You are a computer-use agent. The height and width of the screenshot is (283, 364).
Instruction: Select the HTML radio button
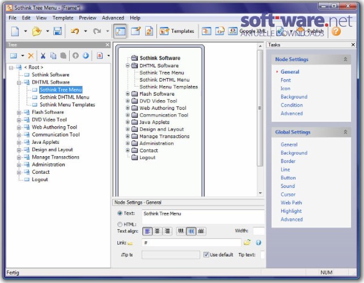[x=120, y=224]
